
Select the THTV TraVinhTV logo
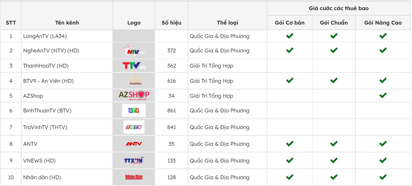pyautogui.click(x=134, y=127)
